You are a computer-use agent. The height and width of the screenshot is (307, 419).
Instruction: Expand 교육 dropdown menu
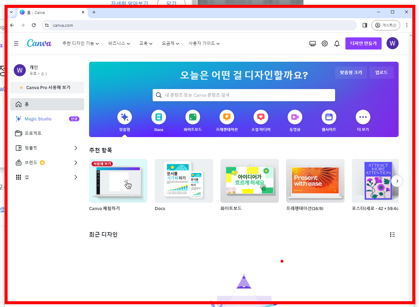click(x=146, y=43)
